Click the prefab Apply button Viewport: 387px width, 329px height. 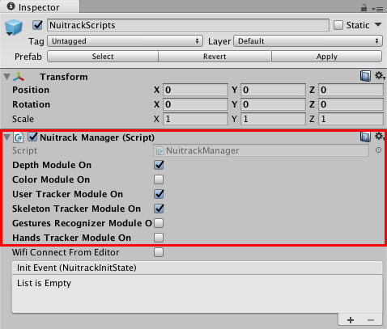[x=327, y=57]
